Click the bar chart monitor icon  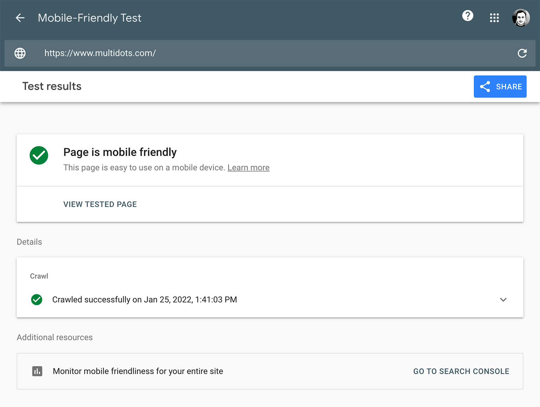click(37, 371)
